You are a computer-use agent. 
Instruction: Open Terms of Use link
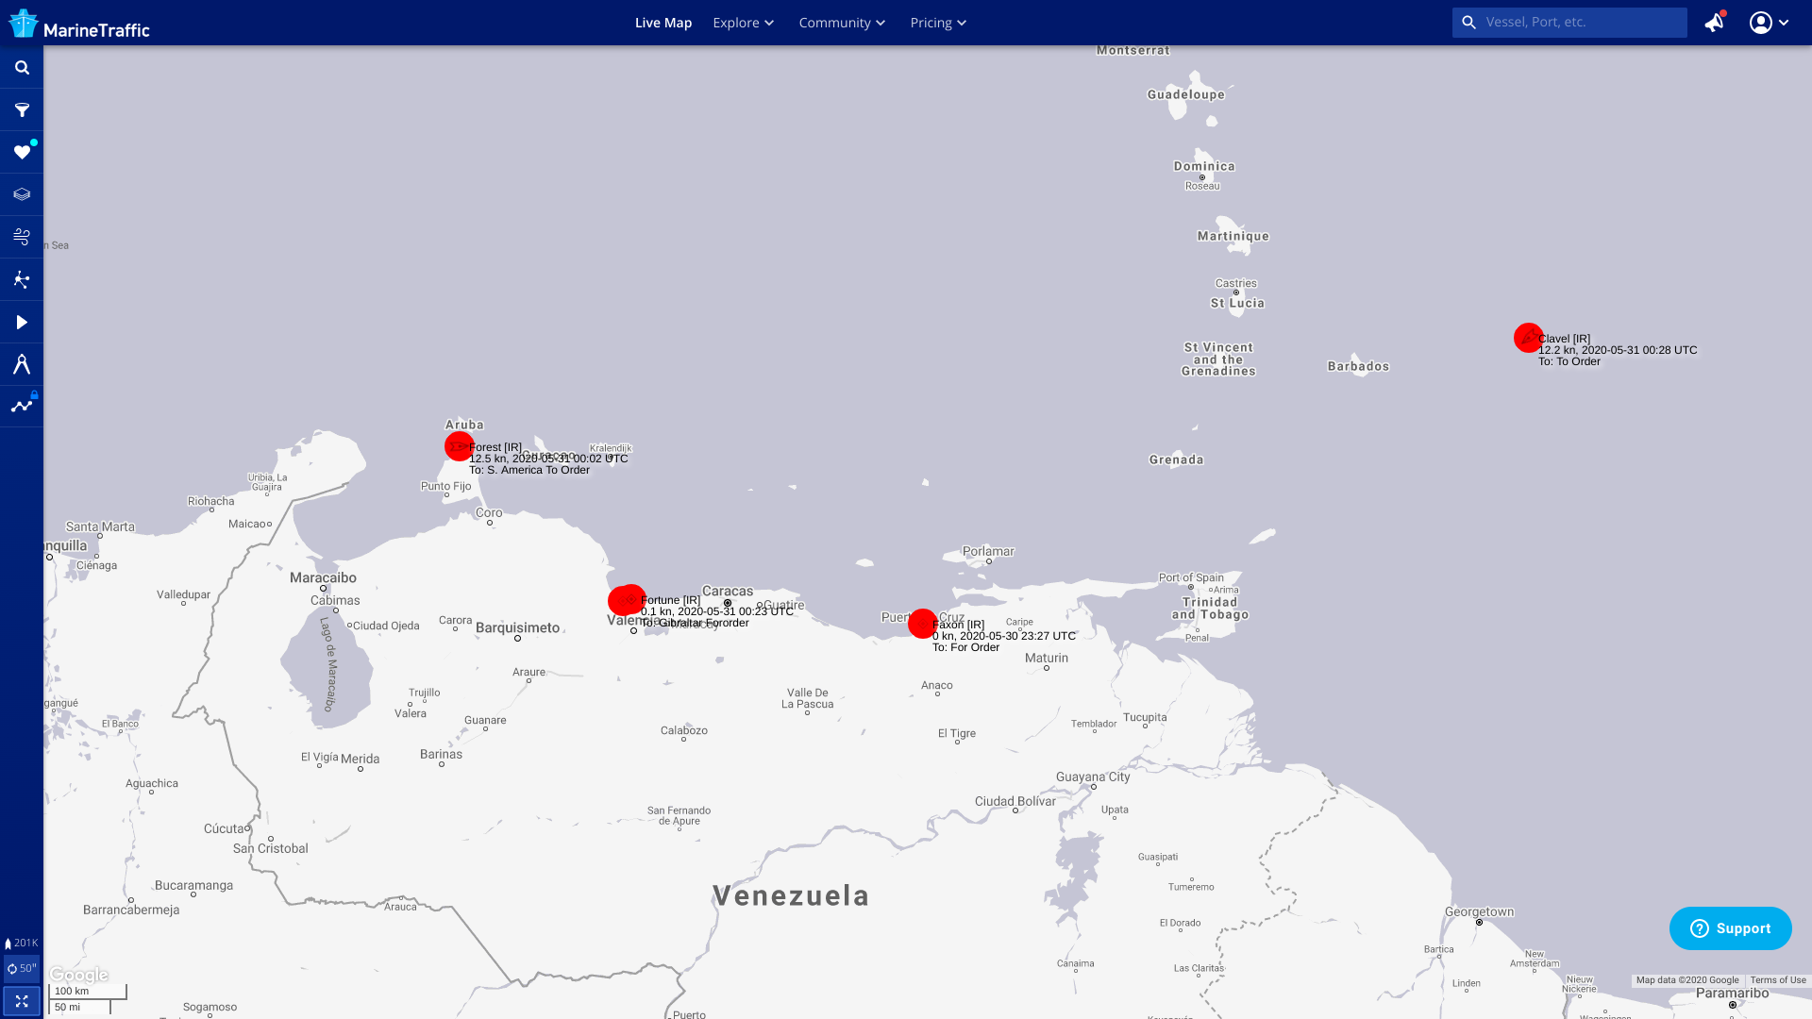tap(1778, 980)
